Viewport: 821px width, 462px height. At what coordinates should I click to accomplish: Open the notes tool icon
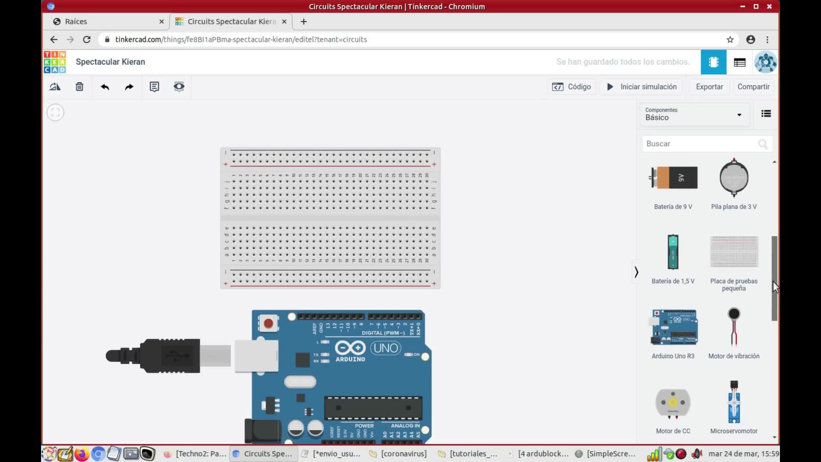pyautogui.click(x=154, y=87)
